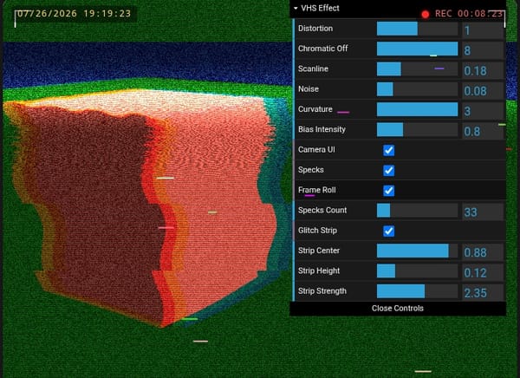Screen dimensions: 520x378
Task: Click the VHS Effect folder title
Action: click(320, 9)
